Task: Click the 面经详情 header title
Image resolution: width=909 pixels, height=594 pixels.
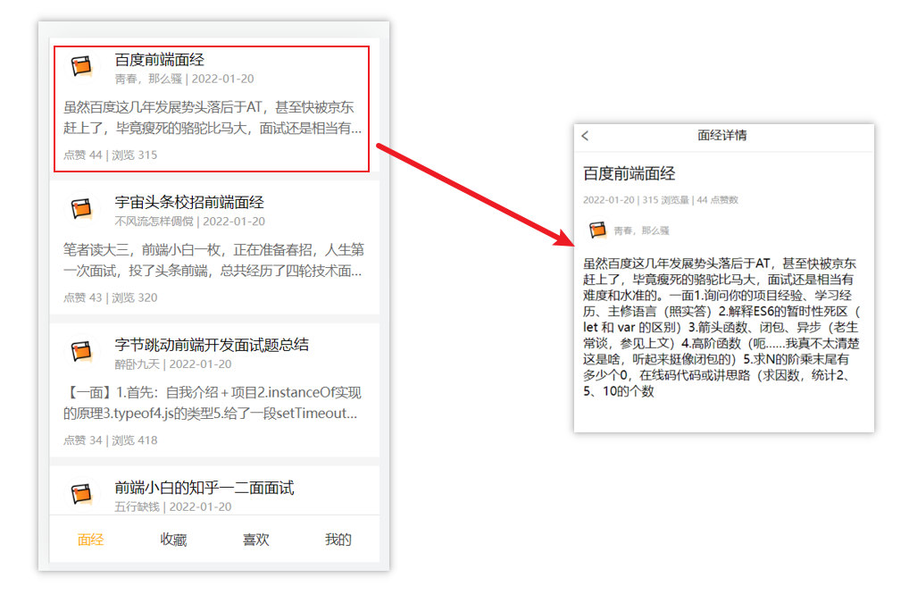Action: [721, 136]
